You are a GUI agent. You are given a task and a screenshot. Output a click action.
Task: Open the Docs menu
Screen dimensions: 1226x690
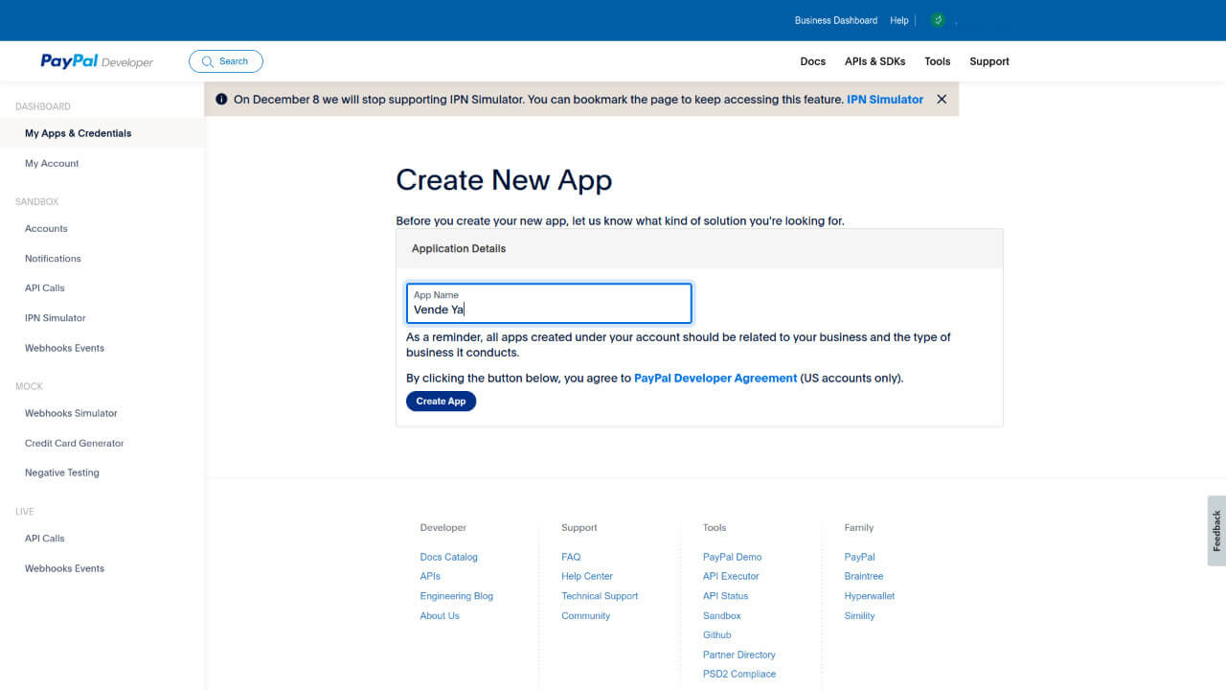click(813, 61)
